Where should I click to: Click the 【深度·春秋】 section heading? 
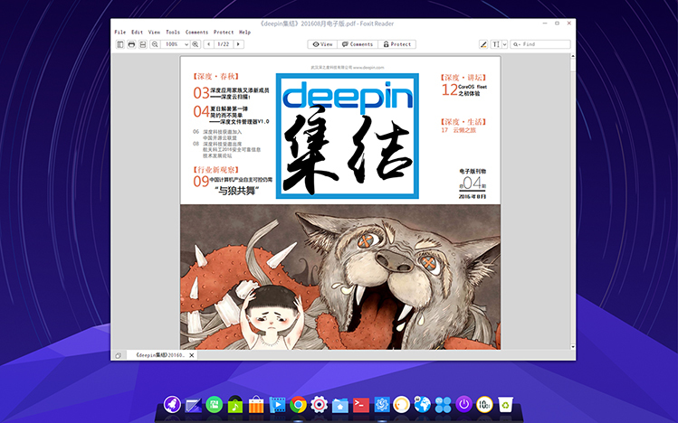click(x=215, y=77)
